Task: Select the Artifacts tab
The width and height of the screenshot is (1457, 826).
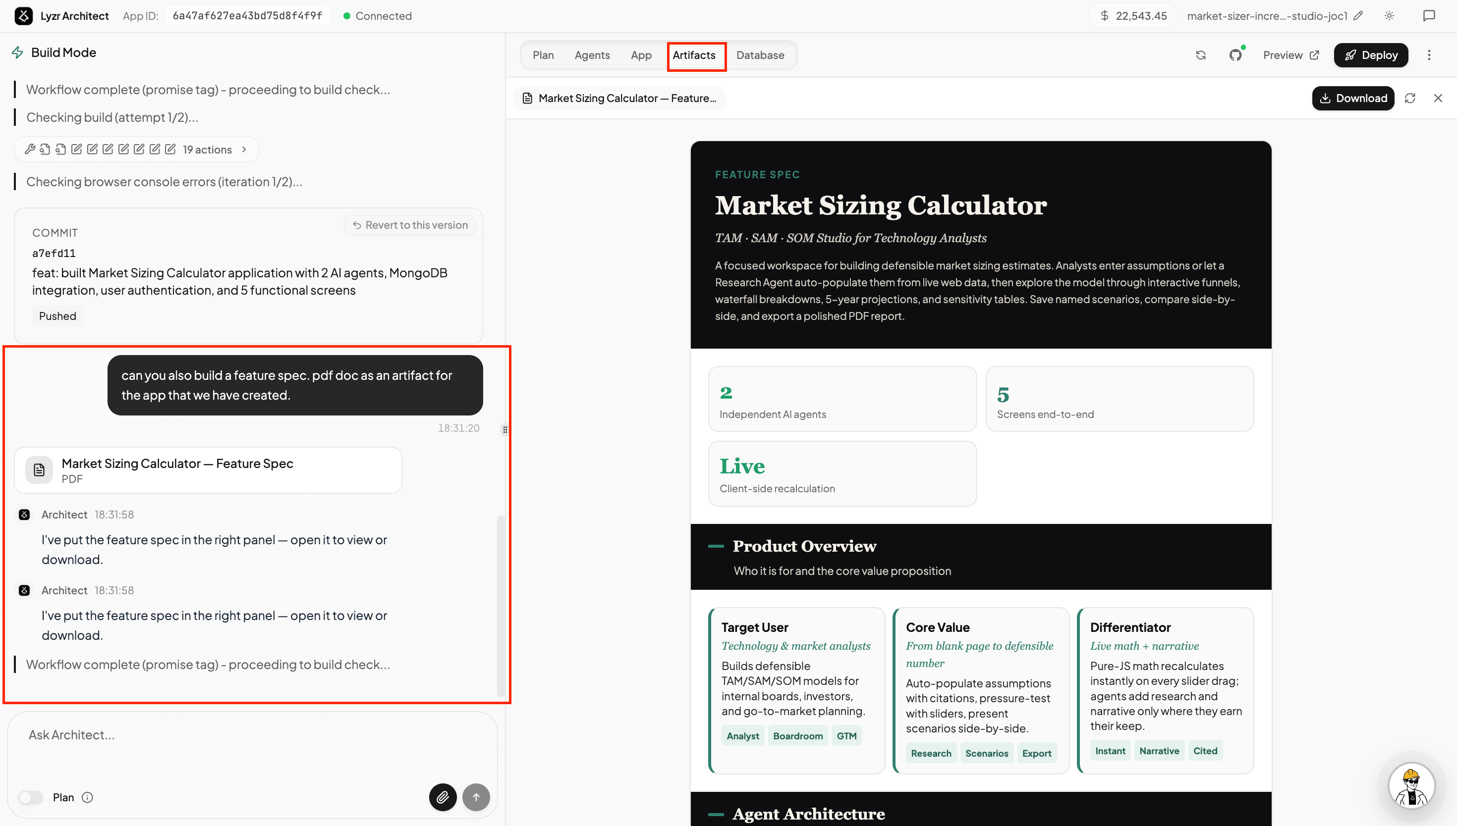Action: pos(694,55)
